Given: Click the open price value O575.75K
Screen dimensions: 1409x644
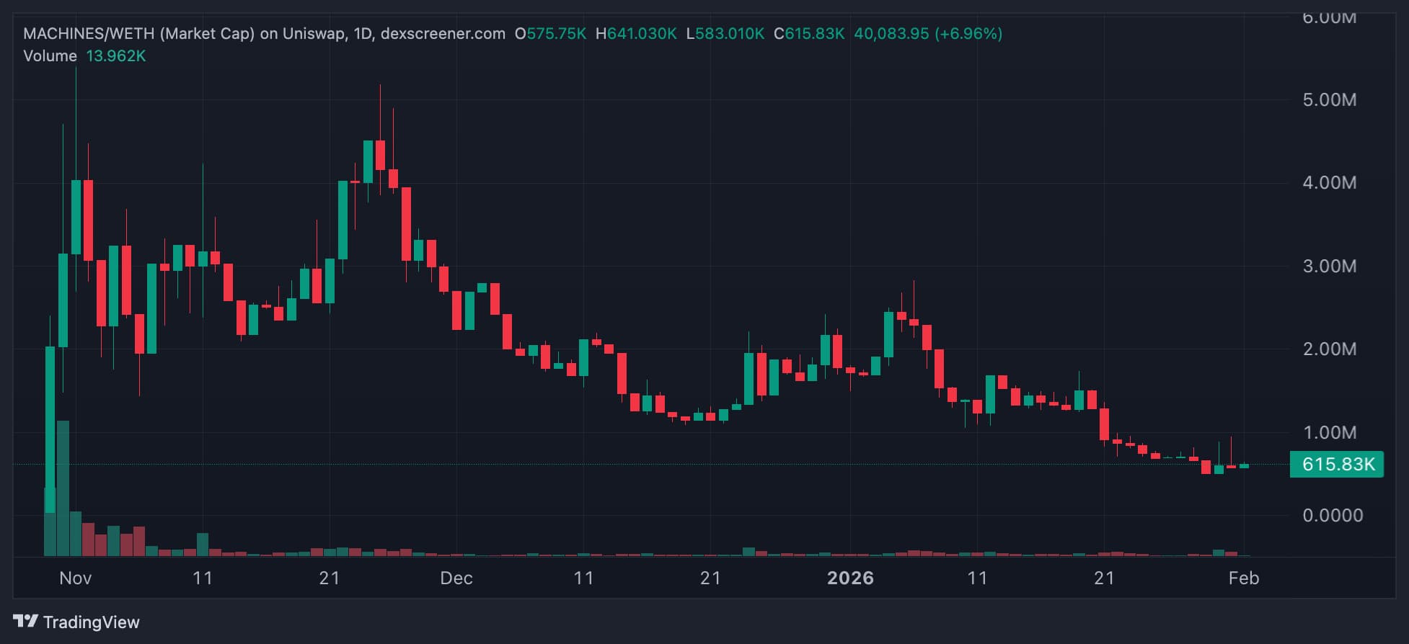Looking at the screenshot, I should point(550,34).
